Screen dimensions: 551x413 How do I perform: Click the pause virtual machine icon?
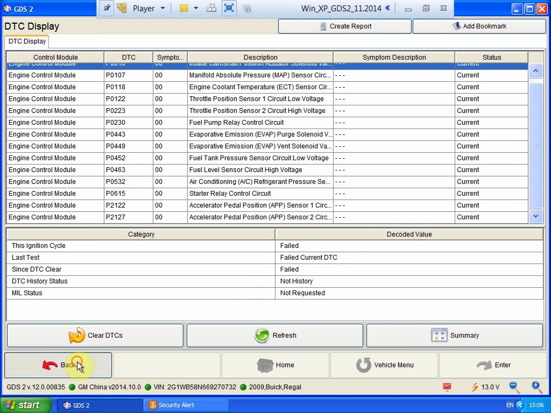pyautogui.click(x=184, y=8)
